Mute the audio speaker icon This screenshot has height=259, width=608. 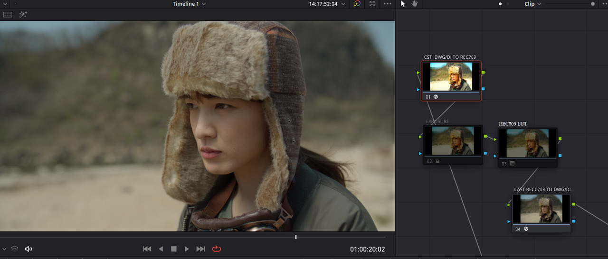pyautogui.click(x=28, y=249)
